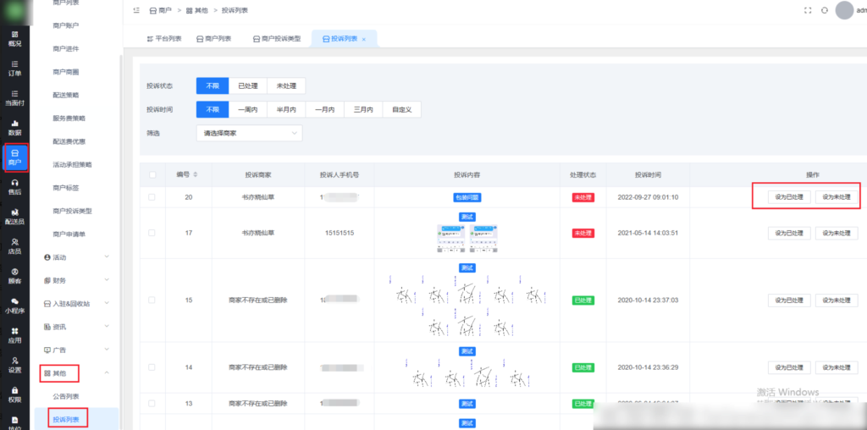Collapse the side menu with the top-left toggle icon
The height and width of the screenshot is (430, 867).
tap(136, 10)
